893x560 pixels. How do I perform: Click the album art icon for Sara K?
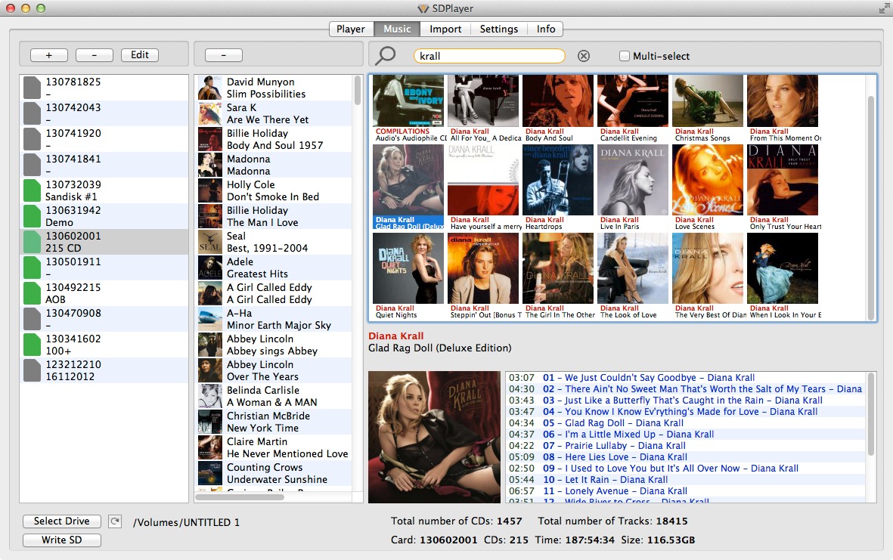coord(209,113)
